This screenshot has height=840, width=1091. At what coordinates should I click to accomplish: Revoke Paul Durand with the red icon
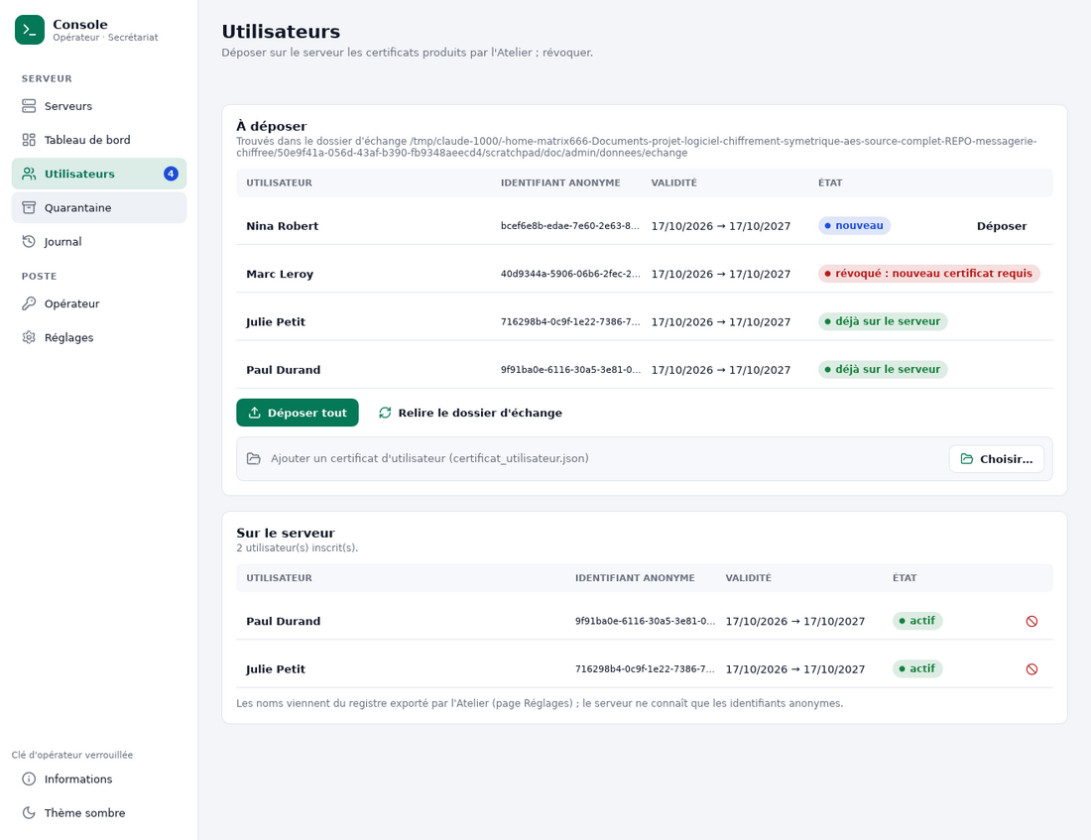[x=1031, y=621]
